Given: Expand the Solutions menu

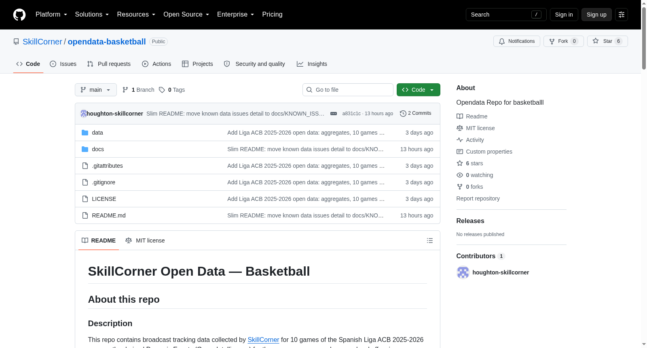Looking at the screenshot, I should [x=92, y=15].
